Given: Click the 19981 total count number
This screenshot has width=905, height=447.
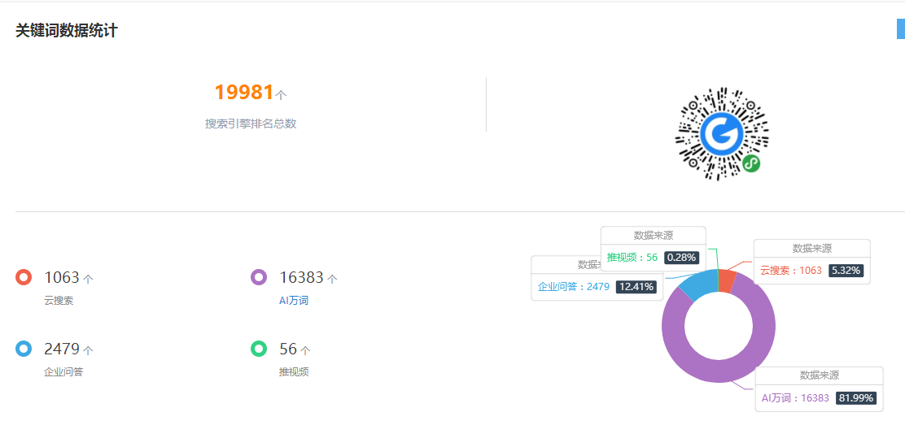Looking at the screenshot, I should 243,92.
